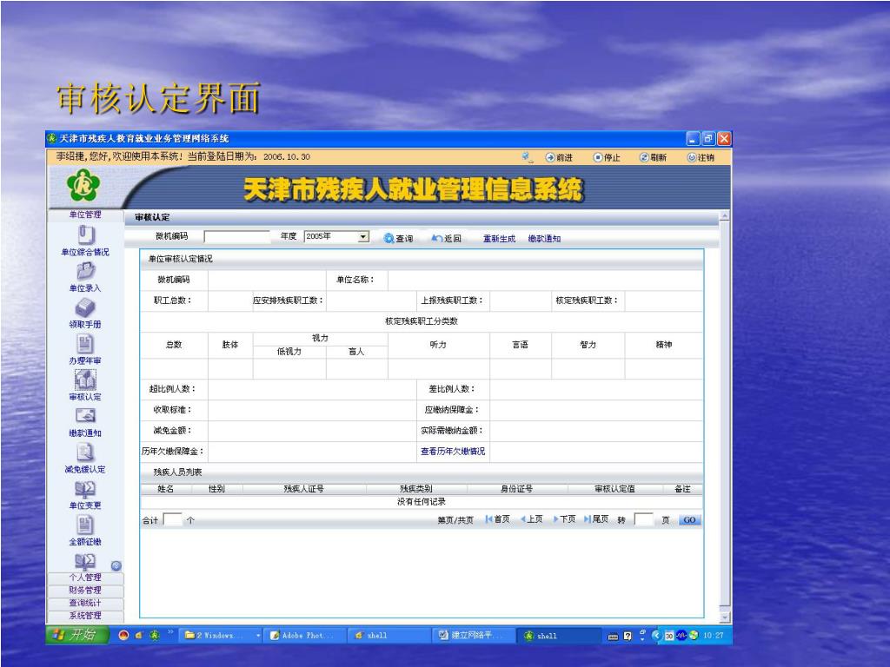Switch to 查询统计 sidebar section
Screen dimensions: 890x667
pyautogui.click(x=85, y=603)
